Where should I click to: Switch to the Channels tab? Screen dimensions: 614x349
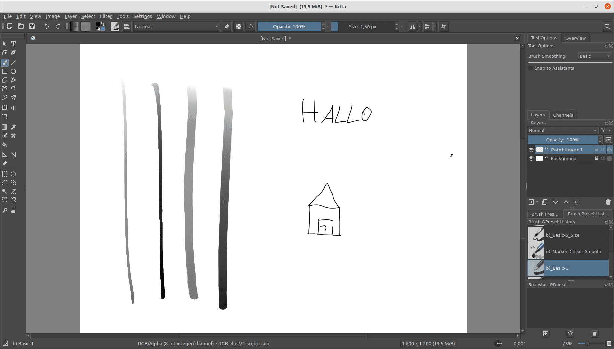[563, 115]
